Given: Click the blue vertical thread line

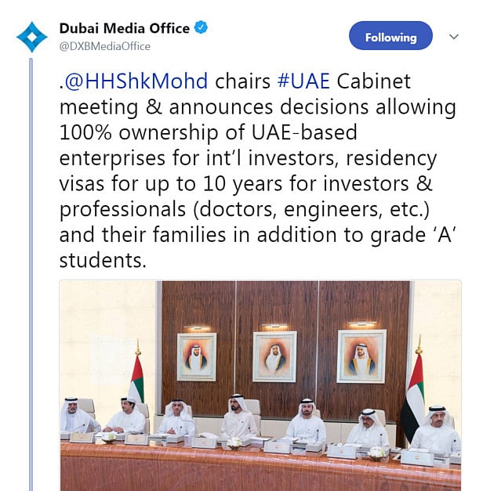Looking at the screenshot, I should [x=31, y=274].
